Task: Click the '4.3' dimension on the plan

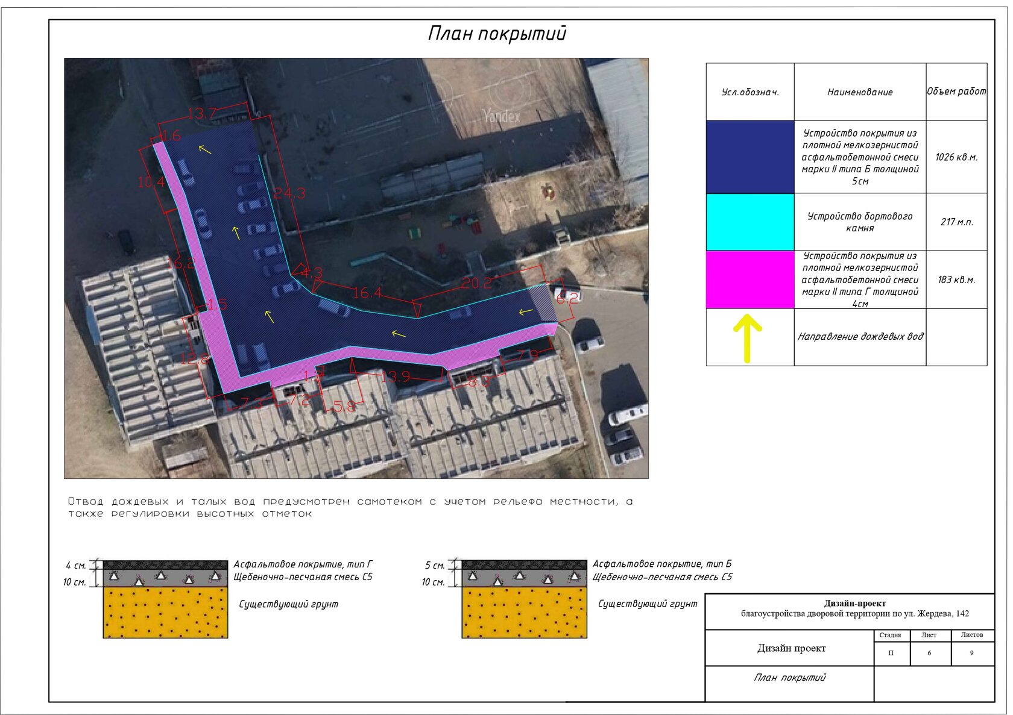Action: click(x=312, y=273)
